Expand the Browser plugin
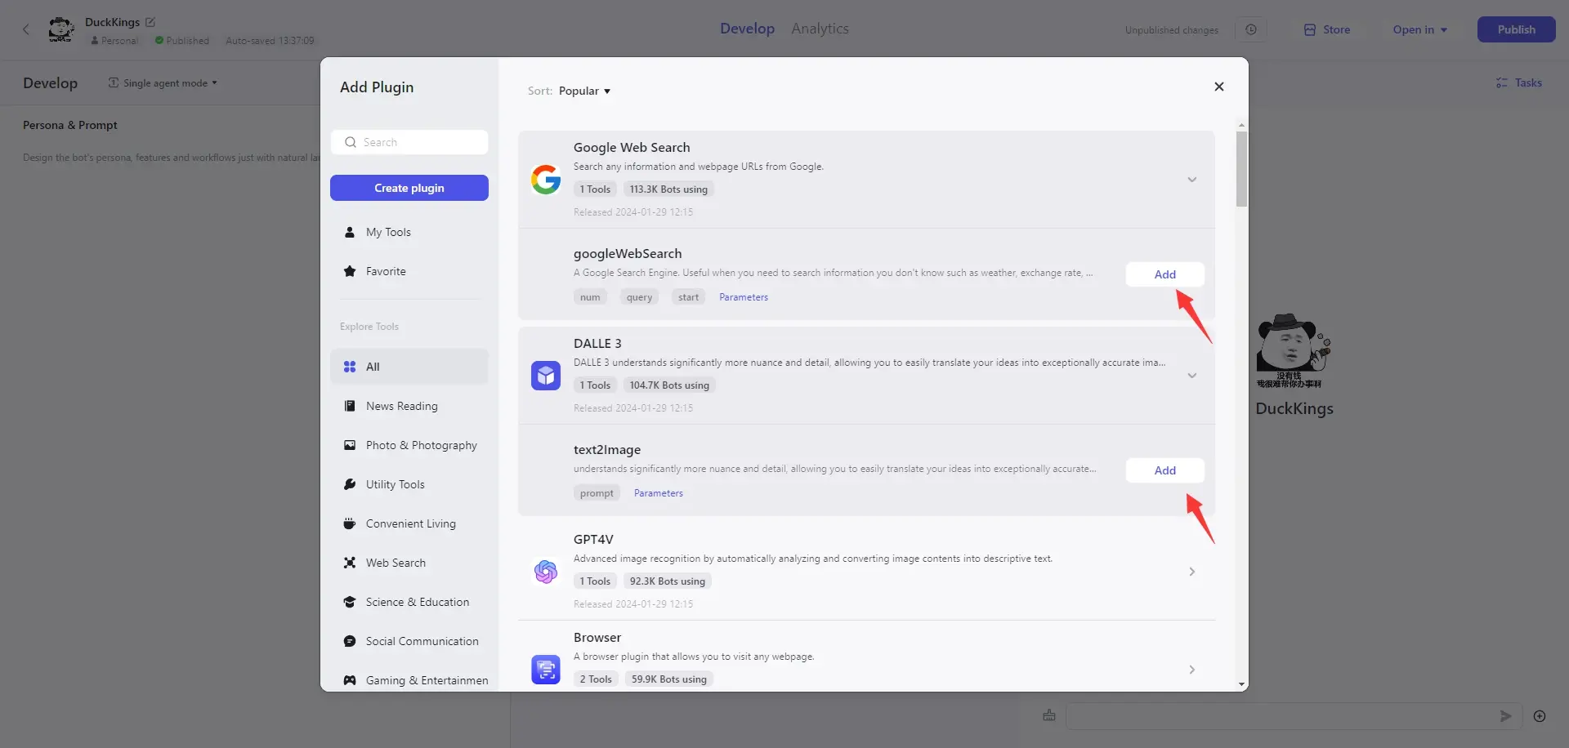The height and width of the screenshot is (748, 1569). 1191,670
